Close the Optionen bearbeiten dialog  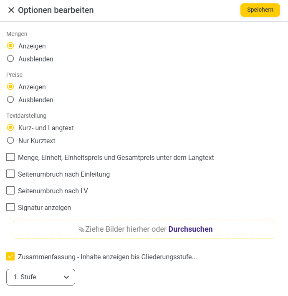click(x=11, y=10)
